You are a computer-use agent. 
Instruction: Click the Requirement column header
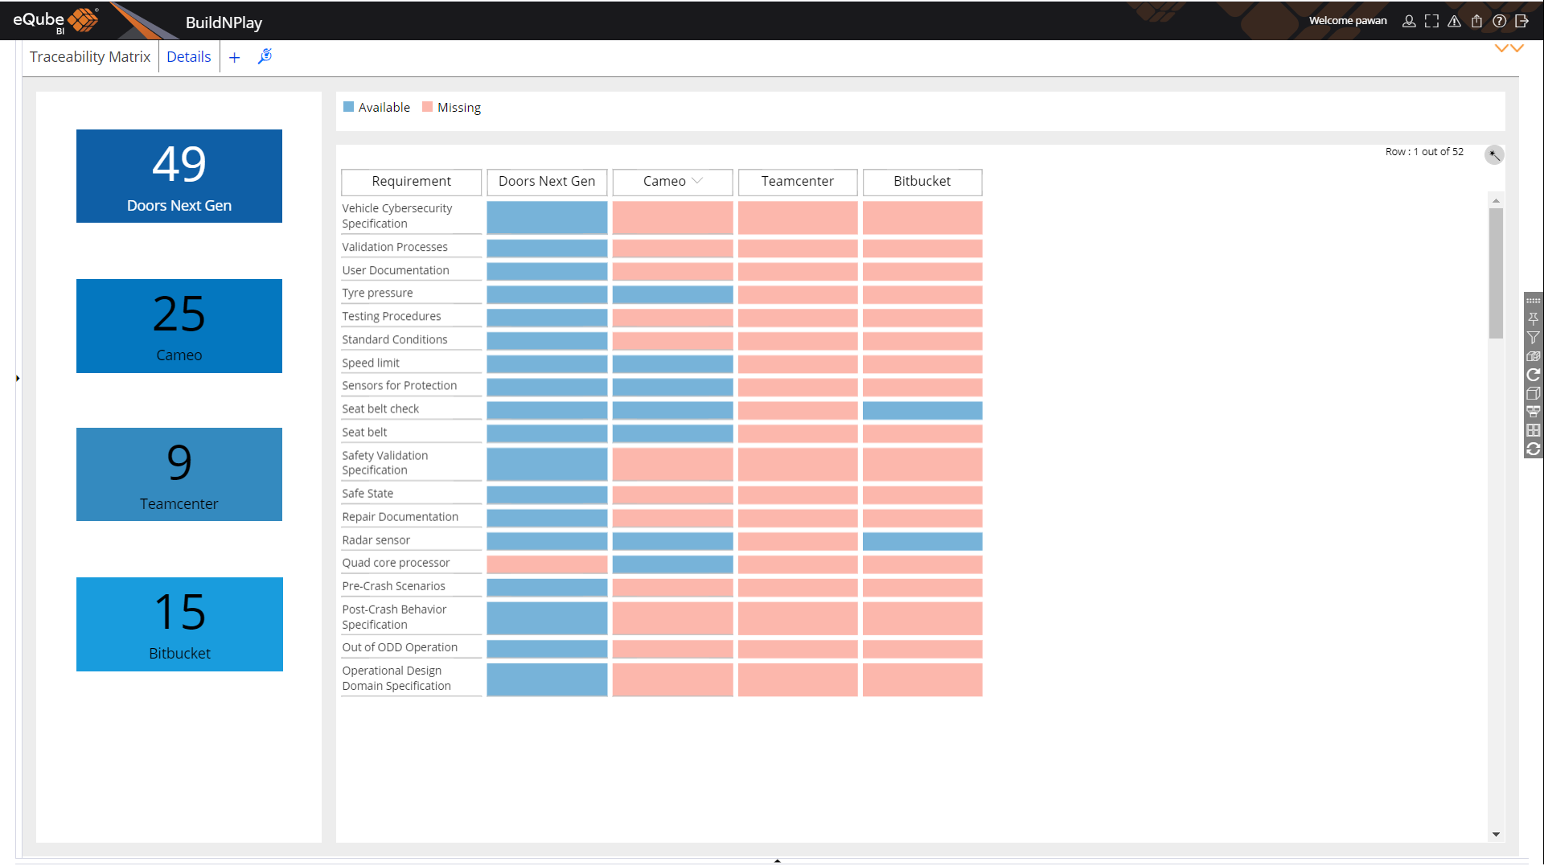pyautogui.click(x=412, y=182)
